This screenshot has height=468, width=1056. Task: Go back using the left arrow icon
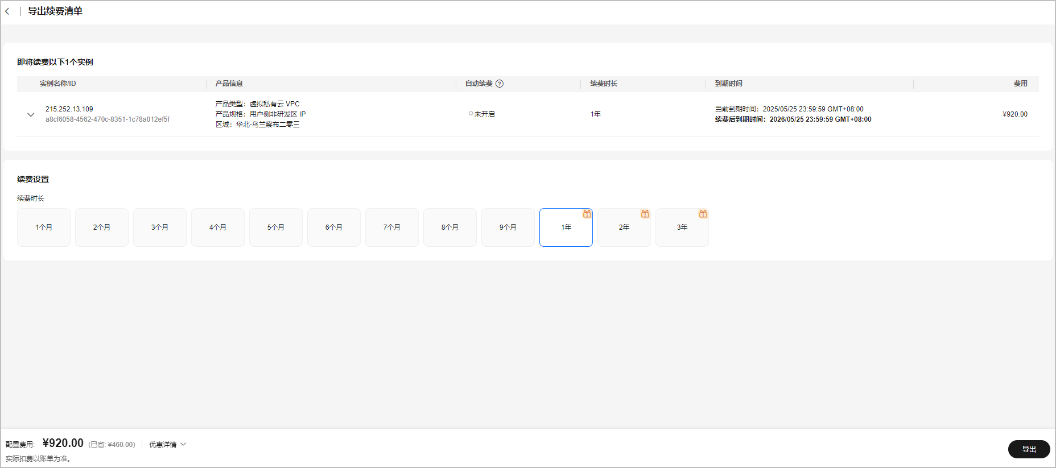pos(7,11)
